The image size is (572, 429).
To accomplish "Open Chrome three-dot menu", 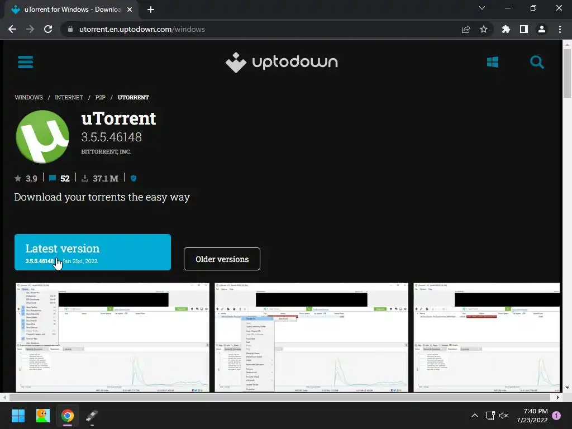I will click(560, 29).
